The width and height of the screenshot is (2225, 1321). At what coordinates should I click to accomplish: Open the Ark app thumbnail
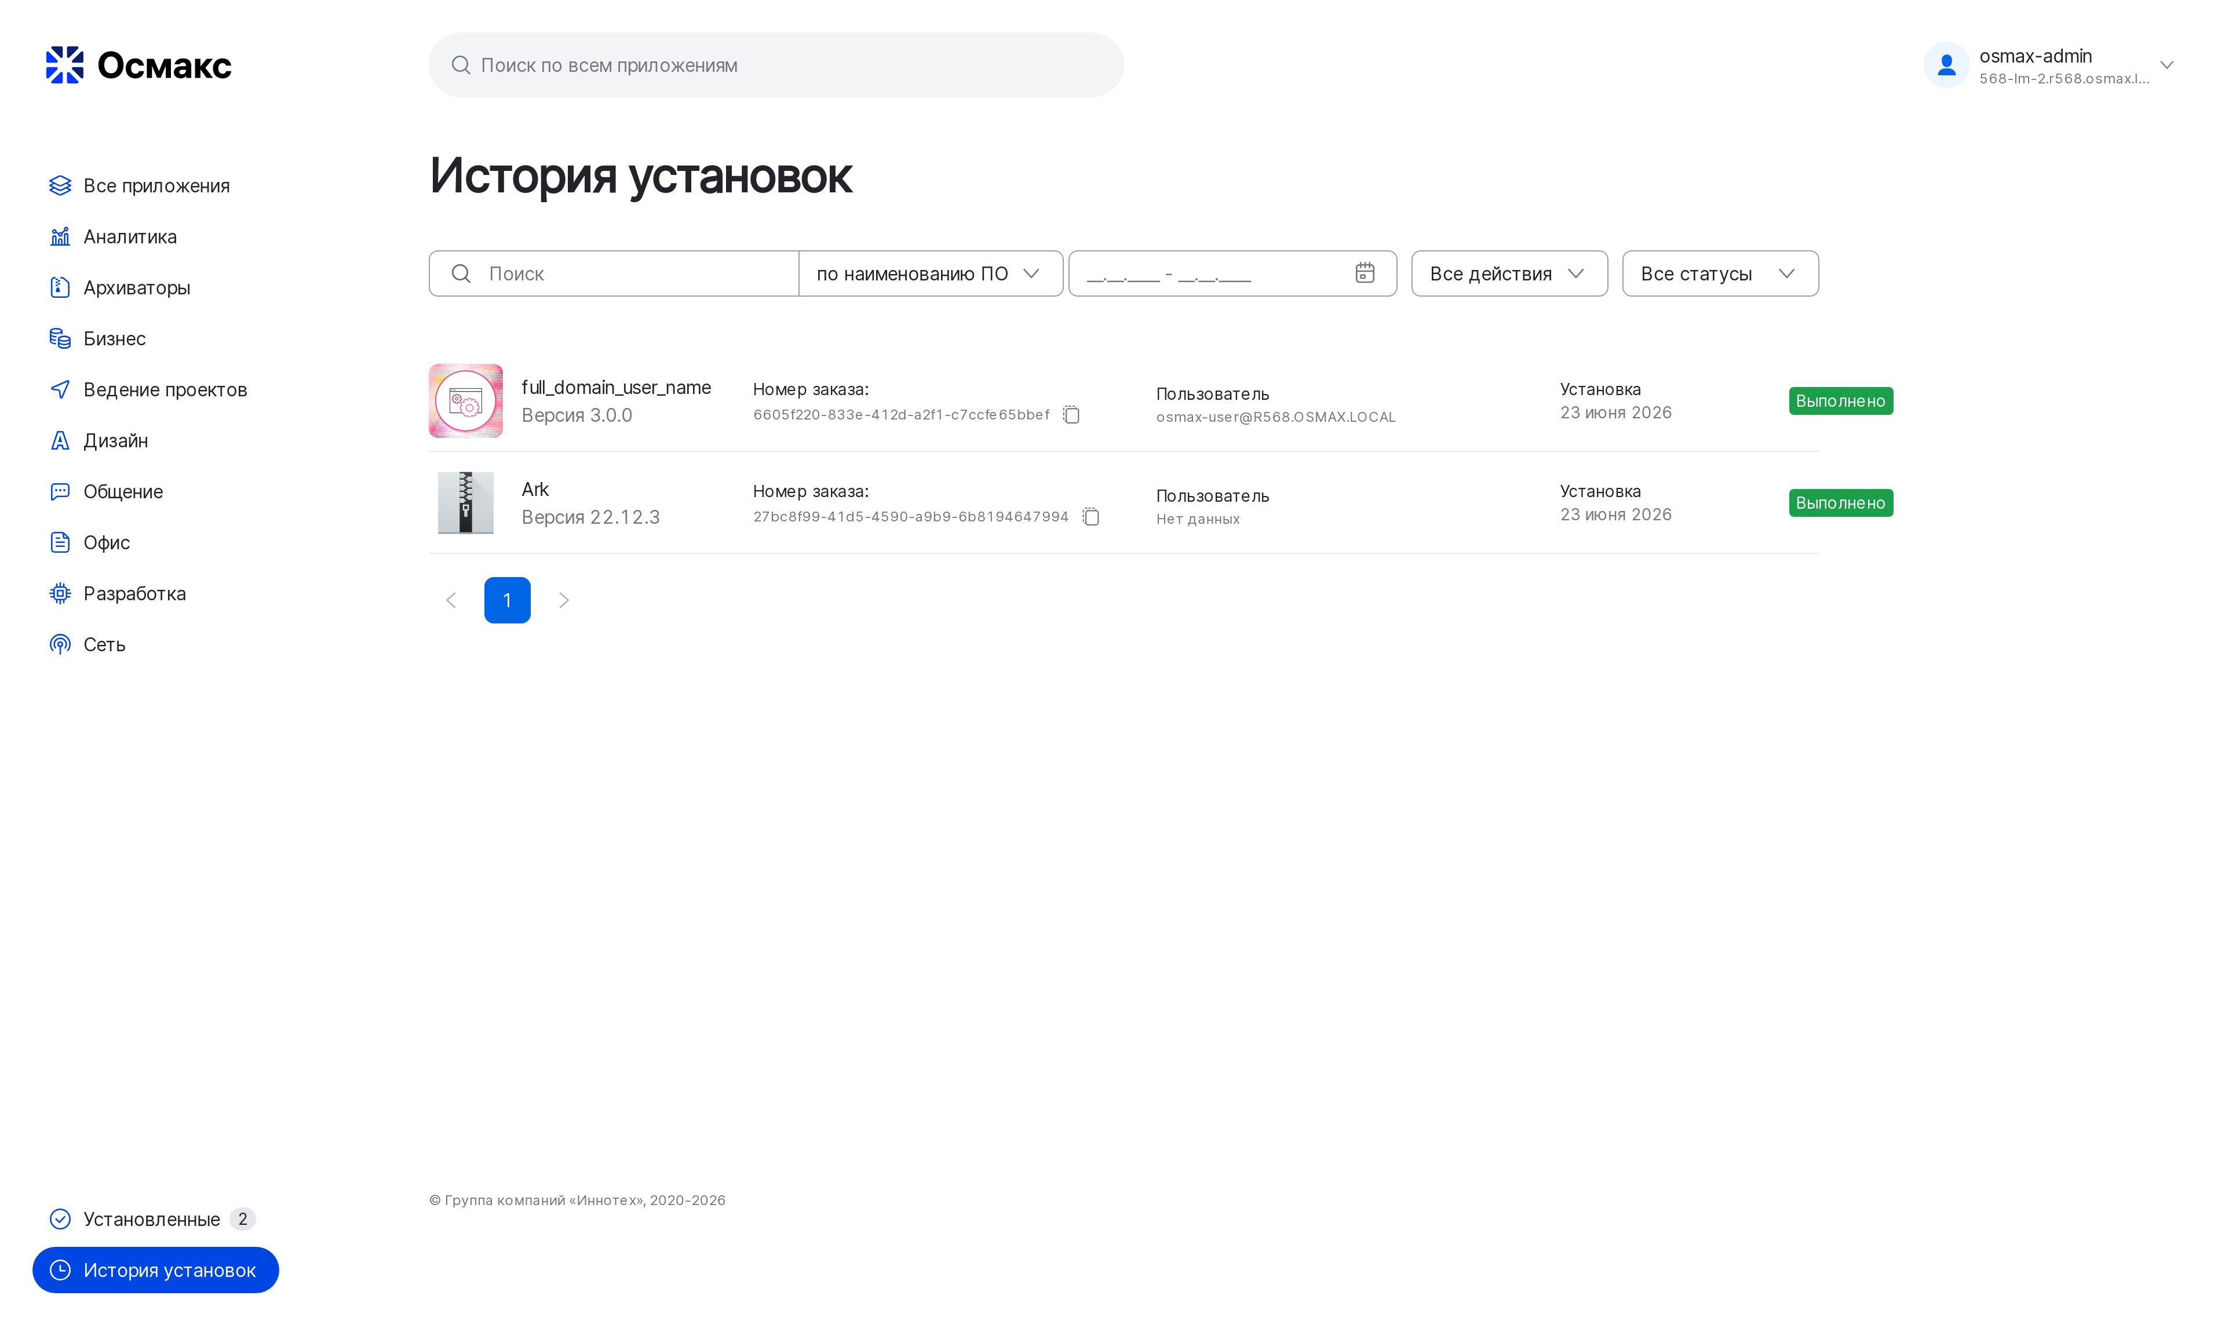pyautogui.click(x=465, y=502)
